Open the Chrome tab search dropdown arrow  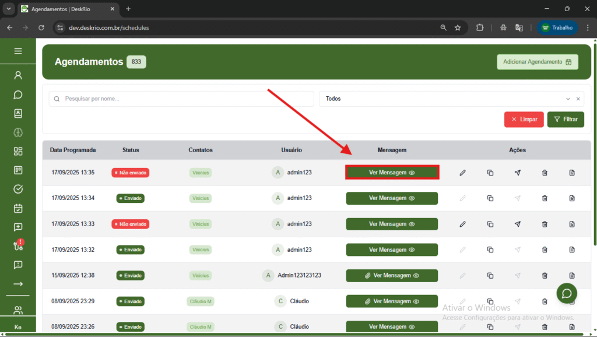9,9
